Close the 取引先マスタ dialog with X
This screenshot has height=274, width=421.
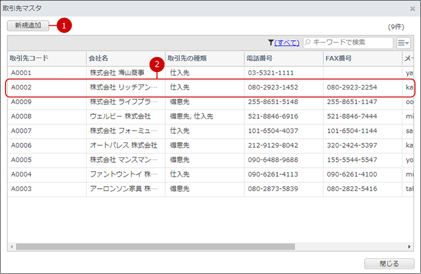coord(412,8)
